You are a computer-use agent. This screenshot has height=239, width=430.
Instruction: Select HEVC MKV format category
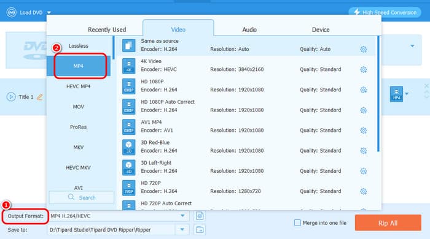pyautogui.click(x=79, y=168)
